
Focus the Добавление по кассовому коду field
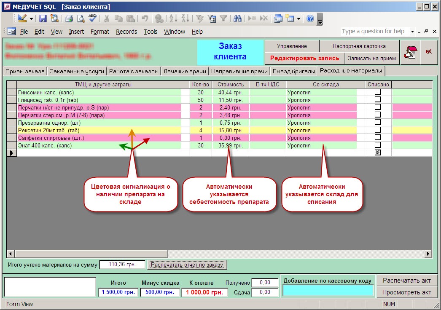pyautogui.click(x=328, y=291)
